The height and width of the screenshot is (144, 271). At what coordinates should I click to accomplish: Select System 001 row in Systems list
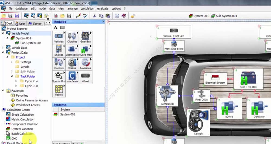[x=79, y=114]
